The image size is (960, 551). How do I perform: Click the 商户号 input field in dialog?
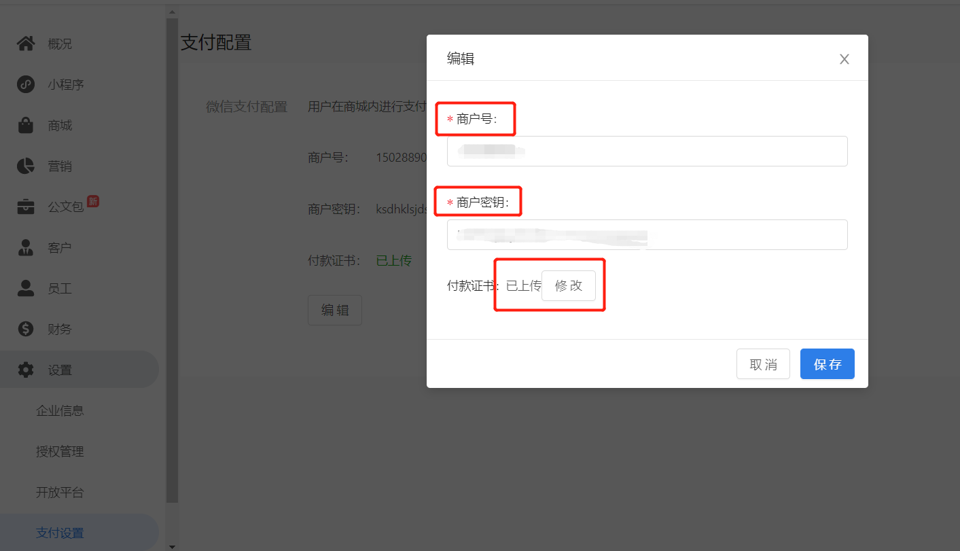647,151
